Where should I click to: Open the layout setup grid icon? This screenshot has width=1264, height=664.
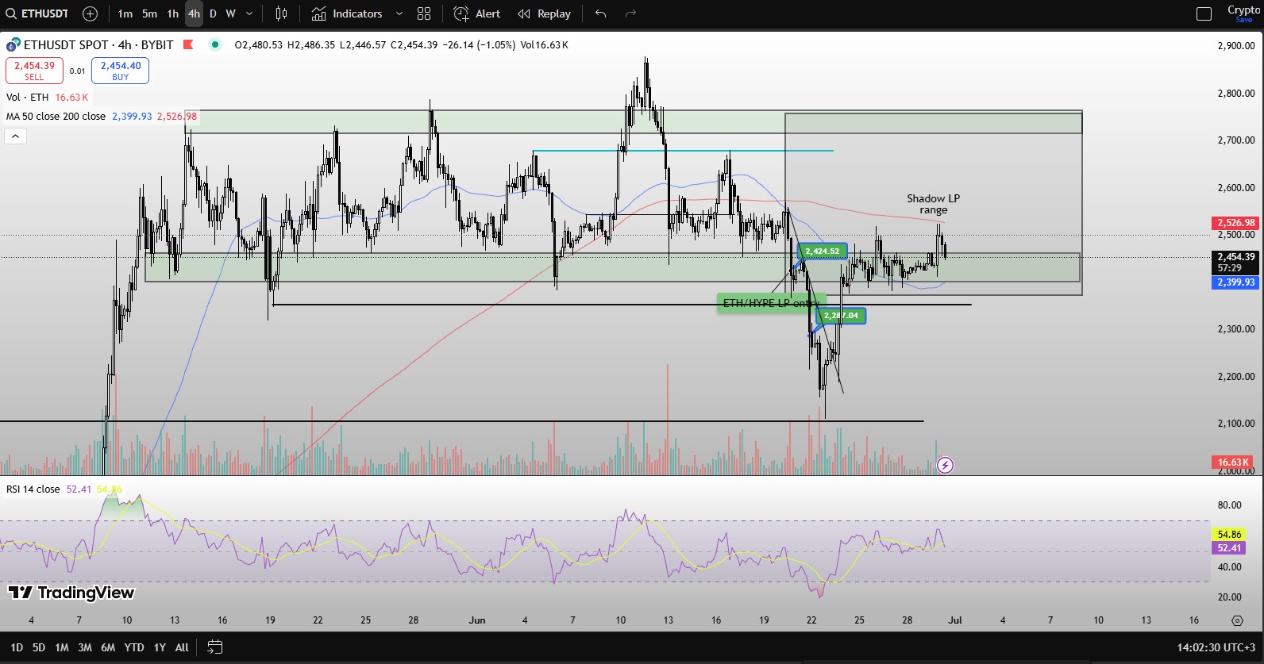tap(424, 13)
